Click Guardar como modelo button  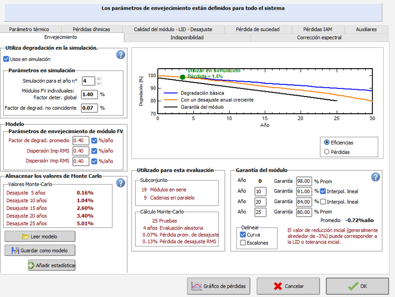point(39,251)
